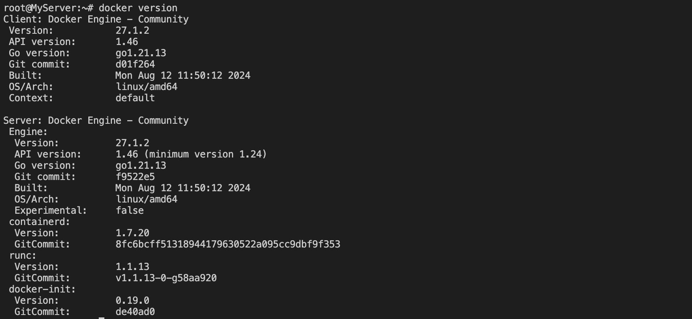Click the root@MyServer shell prompt
692x319 pixels.
(48, 8)
